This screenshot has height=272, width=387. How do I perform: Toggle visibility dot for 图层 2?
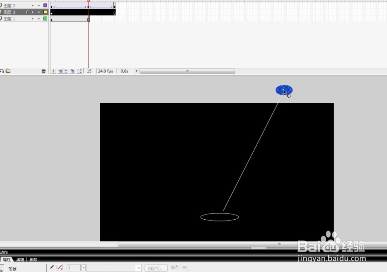(32, 6)
